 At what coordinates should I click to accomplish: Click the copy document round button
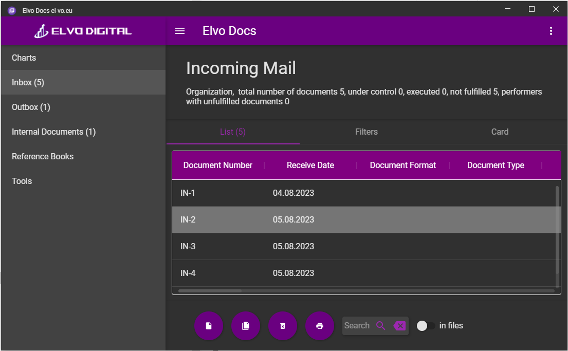pos(246,326)
